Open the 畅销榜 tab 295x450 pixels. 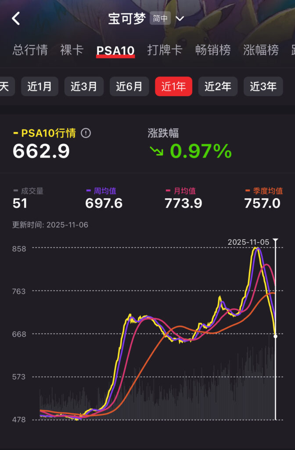pos(213,50)
